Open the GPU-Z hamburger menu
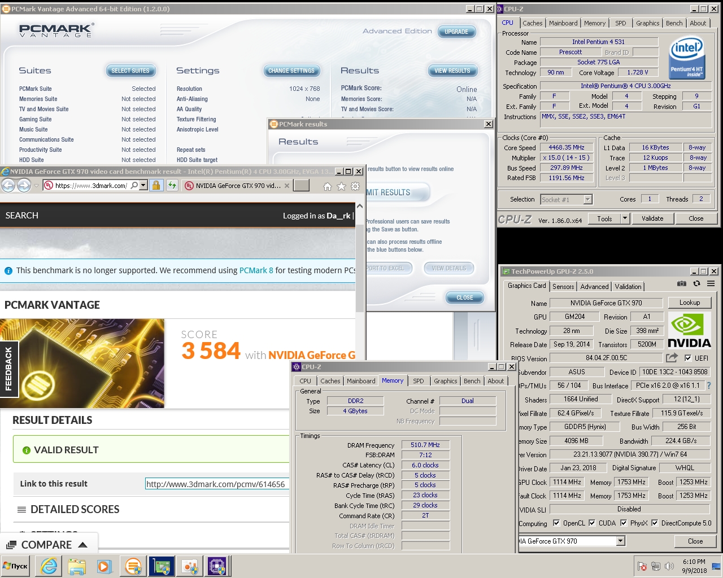This screenshot has width=723, height=578. [x=711, y=283]
